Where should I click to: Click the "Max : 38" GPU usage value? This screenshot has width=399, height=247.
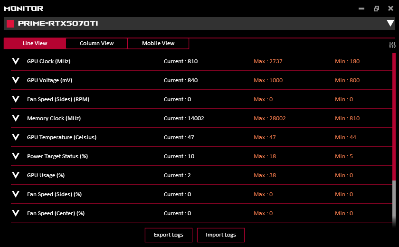(x=265, y=175)
